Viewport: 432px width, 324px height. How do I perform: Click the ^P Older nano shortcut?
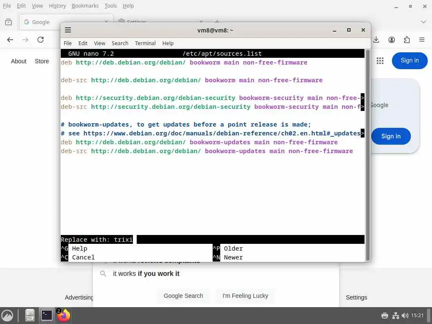click(228, 248)
